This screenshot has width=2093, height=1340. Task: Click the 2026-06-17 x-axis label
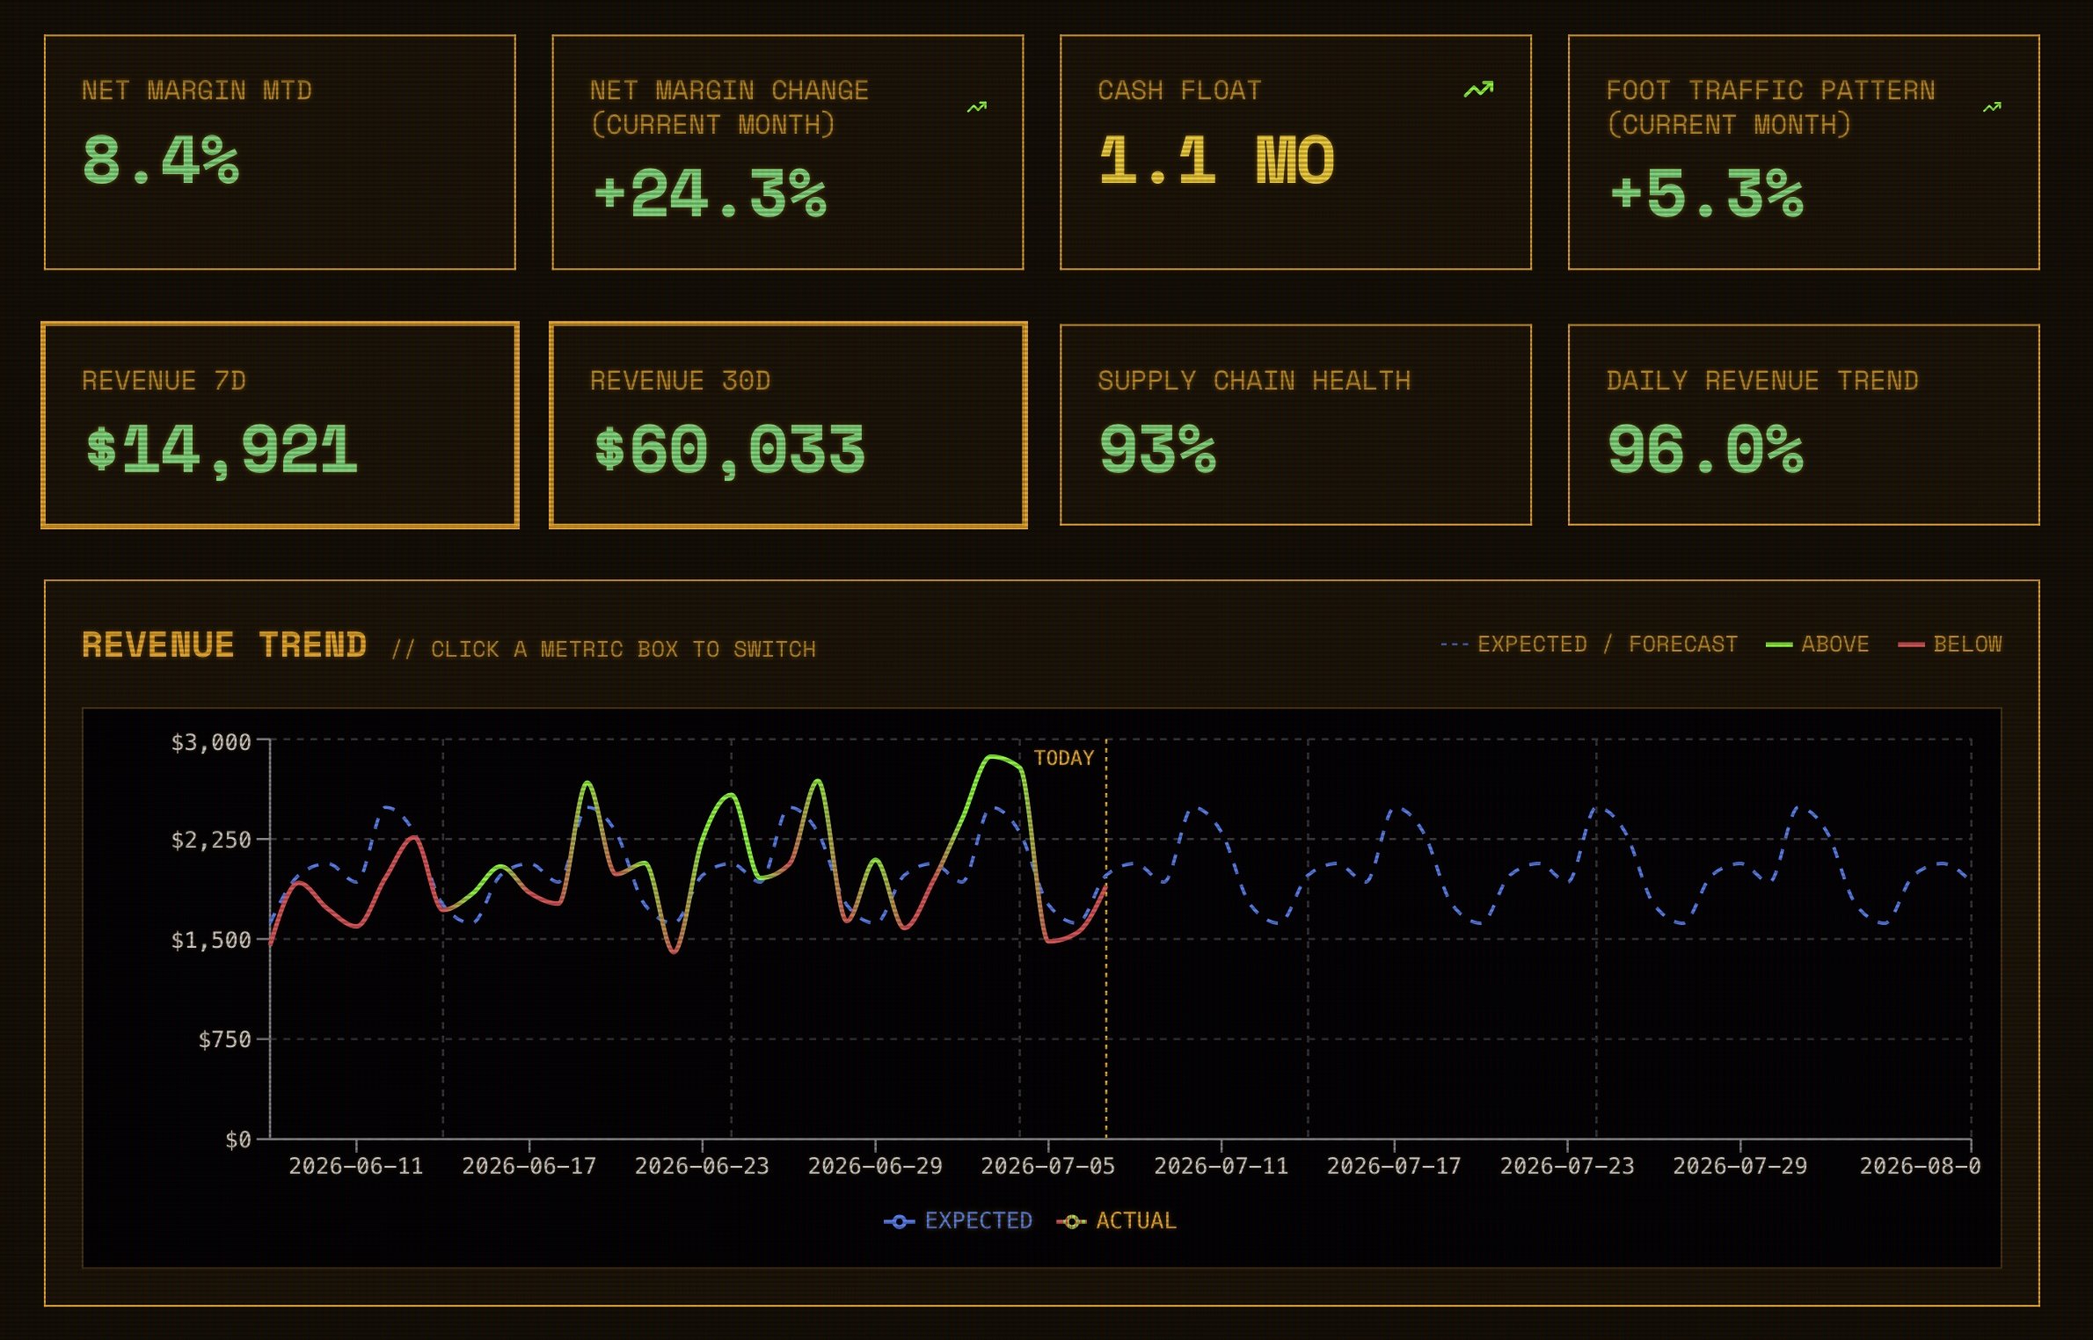point(529,1166)
